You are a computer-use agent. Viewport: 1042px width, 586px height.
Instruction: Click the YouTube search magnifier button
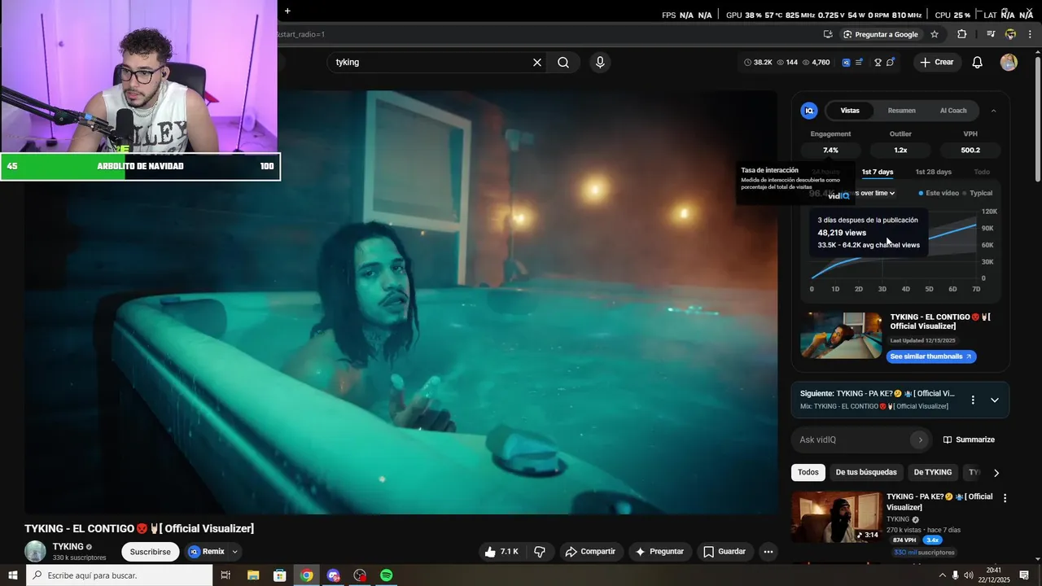click(563, 63)
